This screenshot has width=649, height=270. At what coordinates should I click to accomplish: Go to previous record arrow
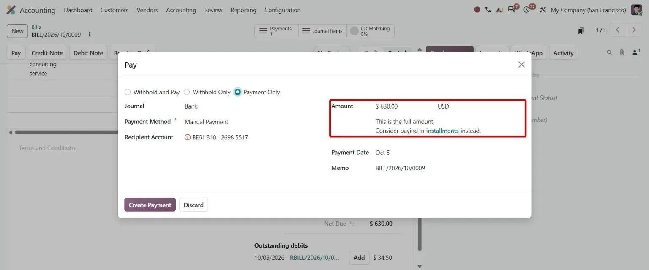tap(618, 30)
